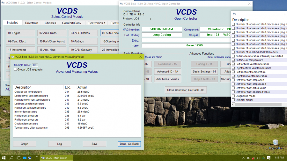Open the volume icon in system tray

(x=258, y=158)
